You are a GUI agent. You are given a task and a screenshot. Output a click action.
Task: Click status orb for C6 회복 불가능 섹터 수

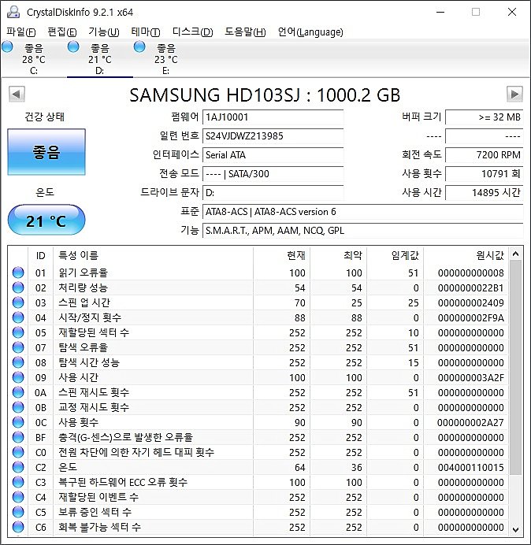click(18, 527)
